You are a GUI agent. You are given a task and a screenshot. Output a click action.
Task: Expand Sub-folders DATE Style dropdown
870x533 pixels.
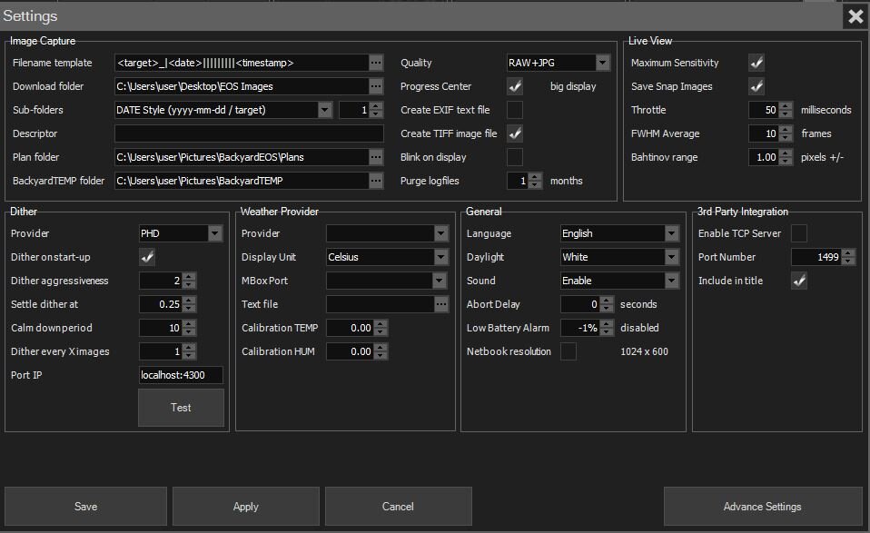(x=223, y=110)
